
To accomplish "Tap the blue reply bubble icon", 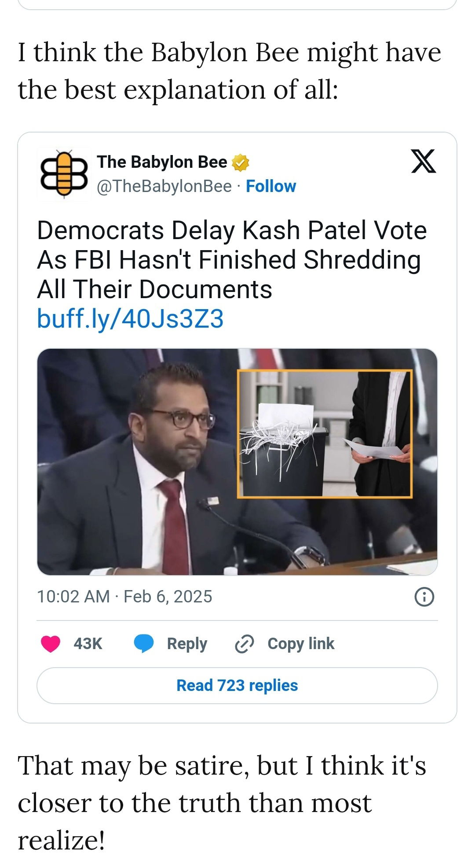I will 144,643.
